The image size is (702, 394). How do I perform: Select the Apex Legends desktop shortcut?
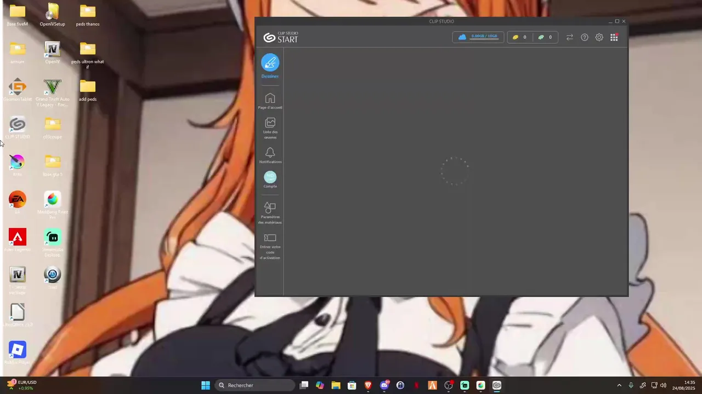18,240
